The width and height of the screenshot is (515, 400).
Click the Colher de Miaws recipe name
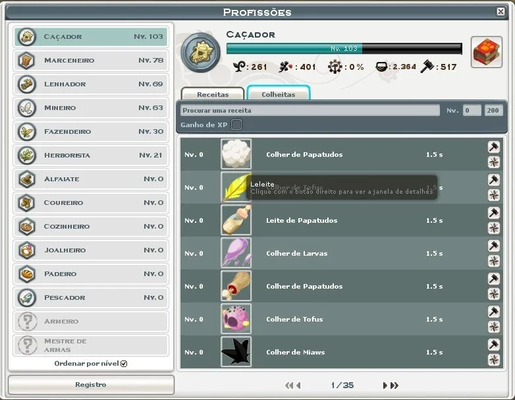coord(296,353)
